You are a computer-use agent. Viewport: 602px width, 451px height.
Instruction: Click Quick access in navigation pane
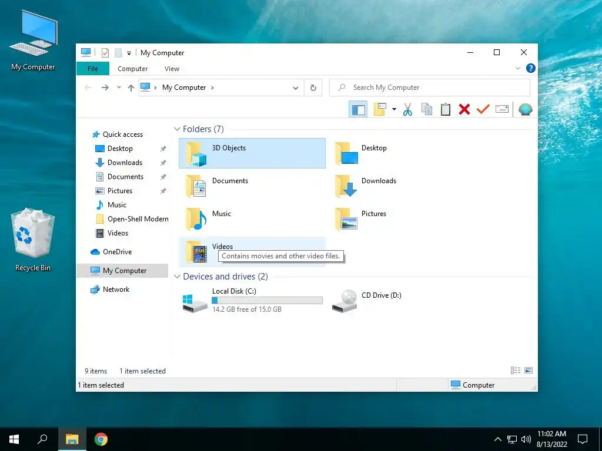pyautogui.click(x=122, y=134)
